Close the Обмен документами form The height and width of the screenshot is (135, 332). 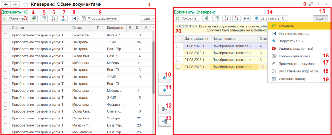[x=326, y=4]
